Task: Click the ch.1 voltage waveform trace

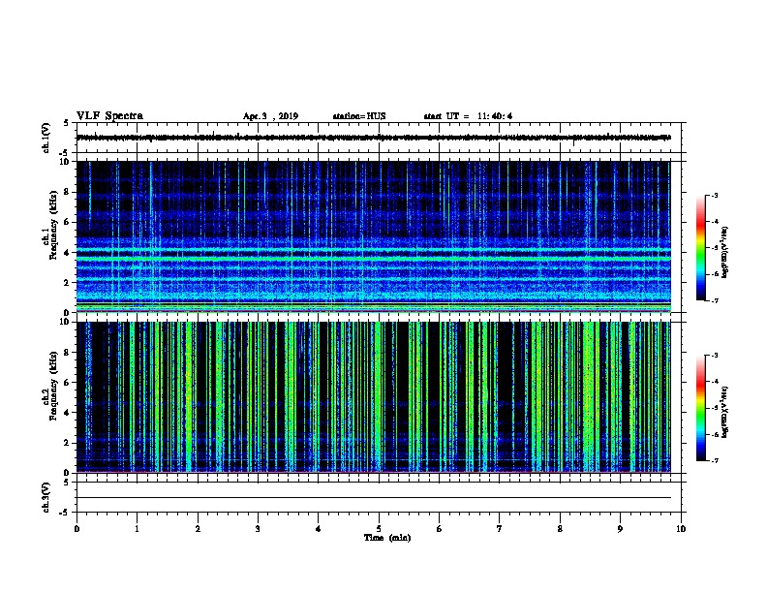Action: click(374, 138)
